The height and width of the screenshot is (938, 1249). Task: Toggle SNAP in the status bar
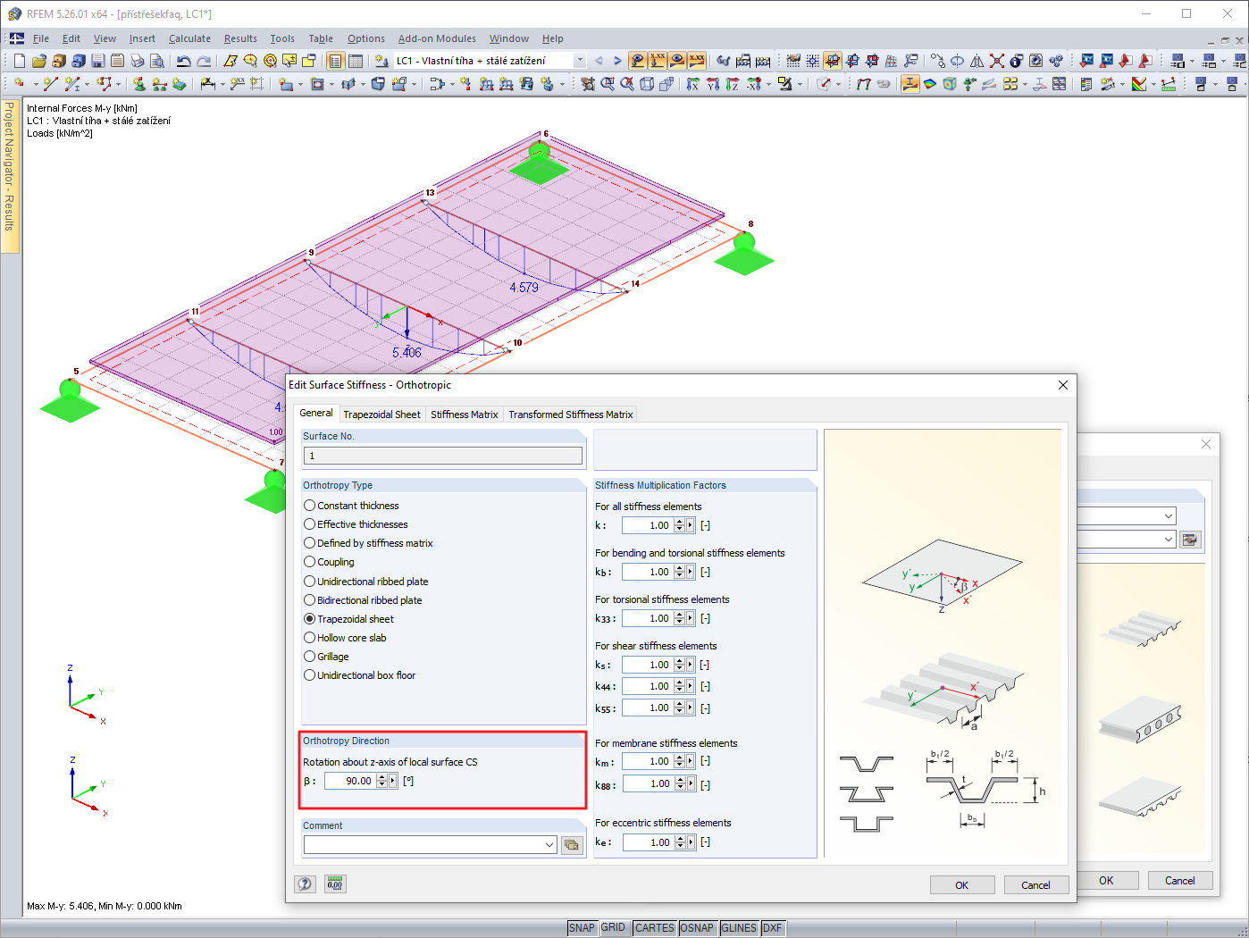pos(582,927)
